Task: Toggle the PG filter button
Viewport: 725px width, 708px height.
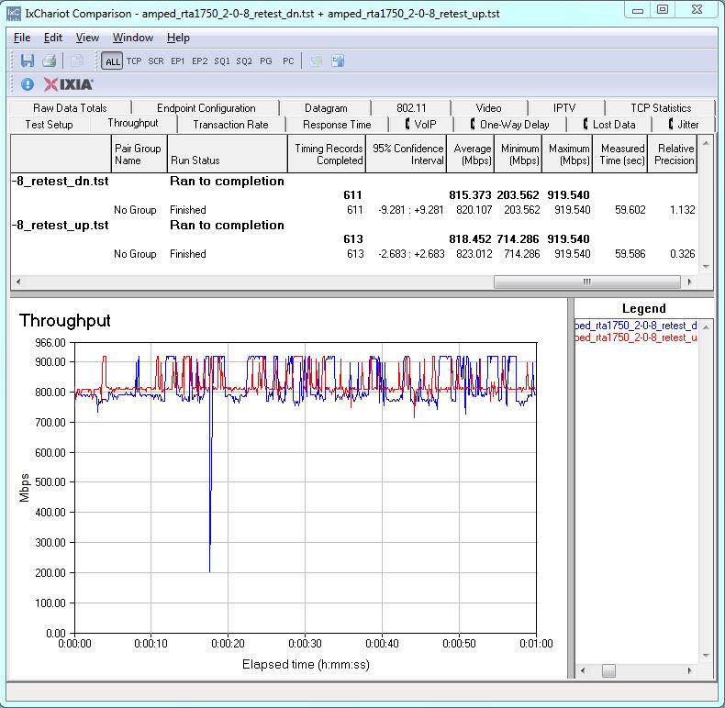Action: pos(266,61)
